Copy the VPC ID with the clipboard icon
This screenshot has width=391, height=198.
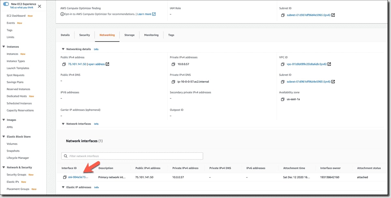pyautogui.click(x=282, y=64)
